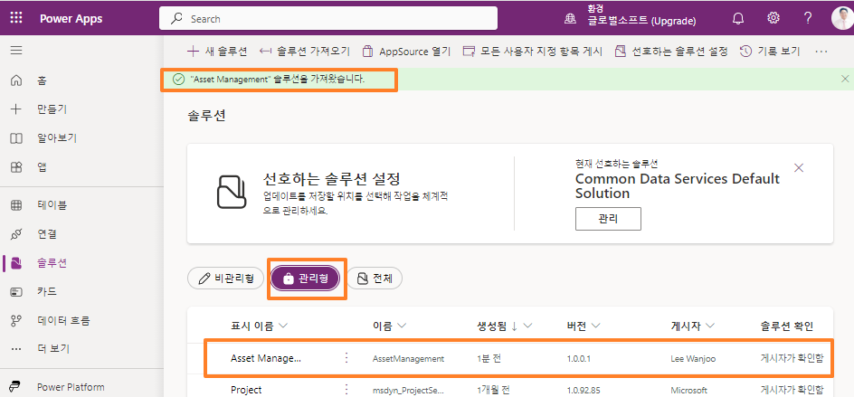
Task: Open more actions for Project row
Action: [346, 390]
